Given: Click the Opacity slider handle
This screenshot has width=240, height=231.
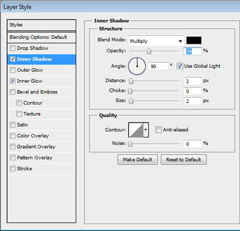Looking at the screenshot, I should click(149, 51).
